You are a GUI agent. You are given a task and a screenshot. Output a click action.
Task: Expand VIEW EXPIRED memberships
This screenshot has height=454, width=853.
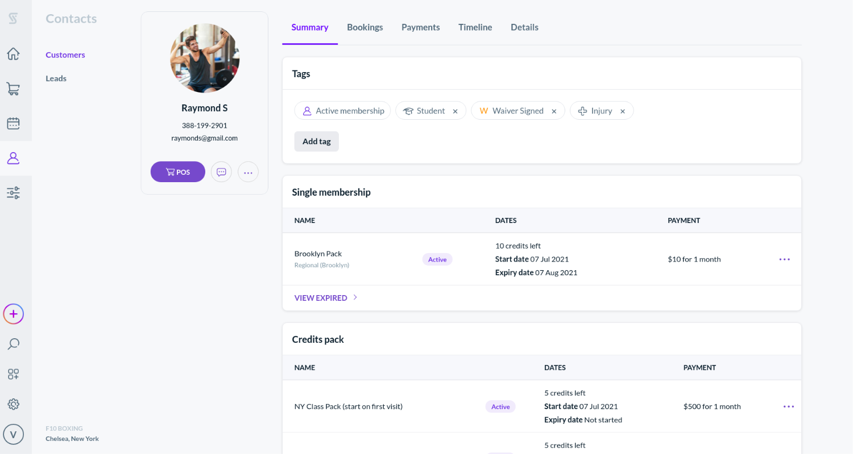point(320,297)
